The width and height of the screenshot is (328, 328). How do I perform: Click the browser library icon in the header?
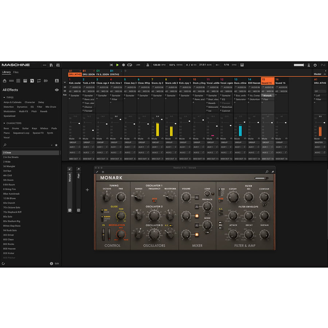(50, 65)
